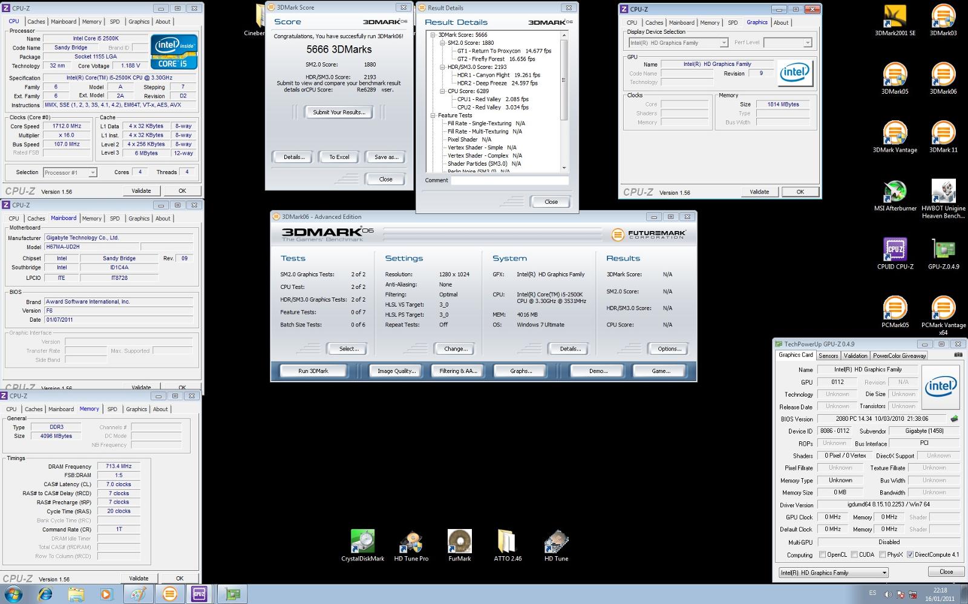Viewport: 968px width, 604px height.
Task: Open Internet Explorer from the taskbar
Action: pyautogui.click(x=45, y=594)
